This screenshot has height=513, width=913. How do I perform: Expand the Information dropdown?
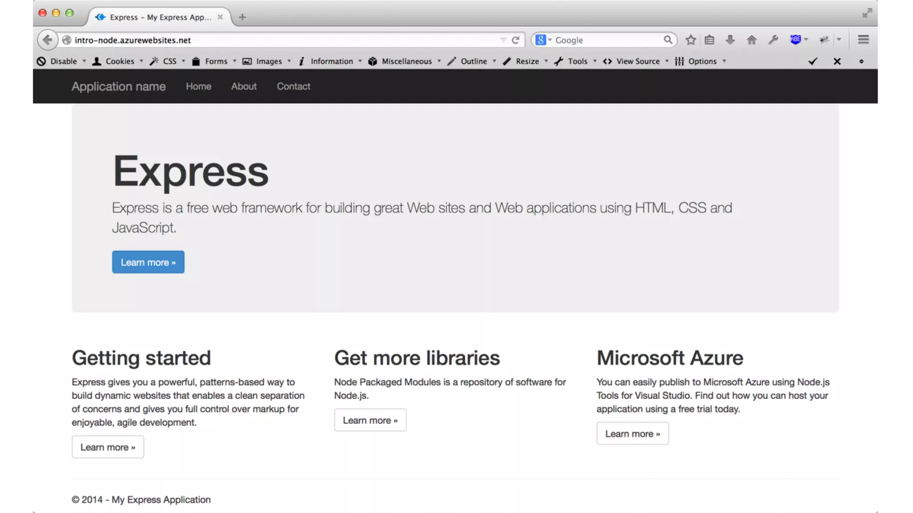360,61
